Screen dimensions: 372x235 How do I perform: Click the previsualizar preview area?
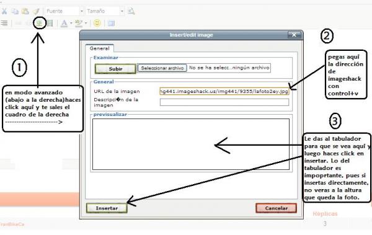click(191, 144)
